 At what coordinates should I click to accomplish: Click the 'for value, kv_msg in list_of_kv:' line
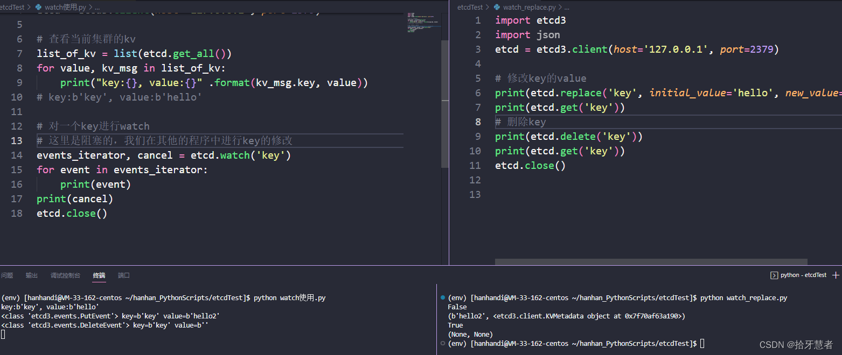click(131, 68)
